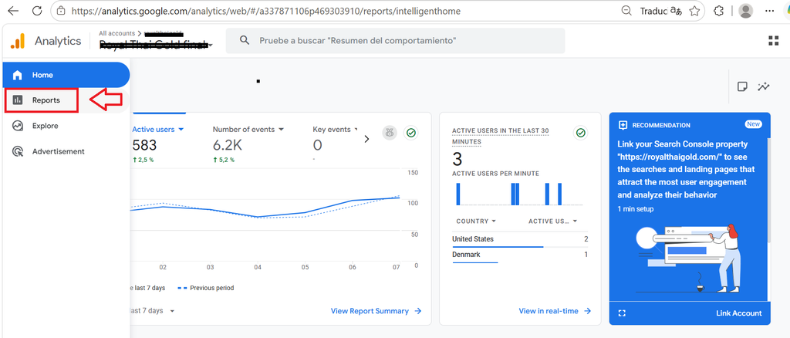Click the green check icon on realtime card
Image resolution: width=790 pixels, height=338 pixels.
(580, 133)
